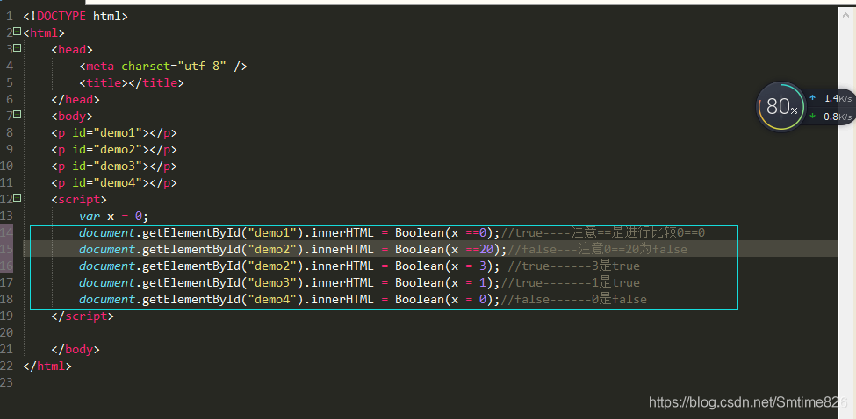Click the p tag with id demo3 on line 10
Screen dimensions: 856x419
pyautogui.click(x=114, y=167)
